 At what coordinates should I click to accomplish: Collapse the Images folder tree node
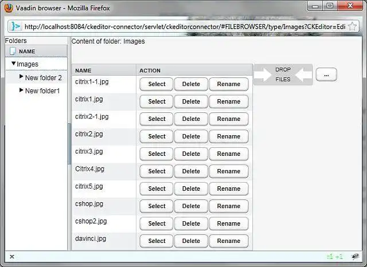14,64
